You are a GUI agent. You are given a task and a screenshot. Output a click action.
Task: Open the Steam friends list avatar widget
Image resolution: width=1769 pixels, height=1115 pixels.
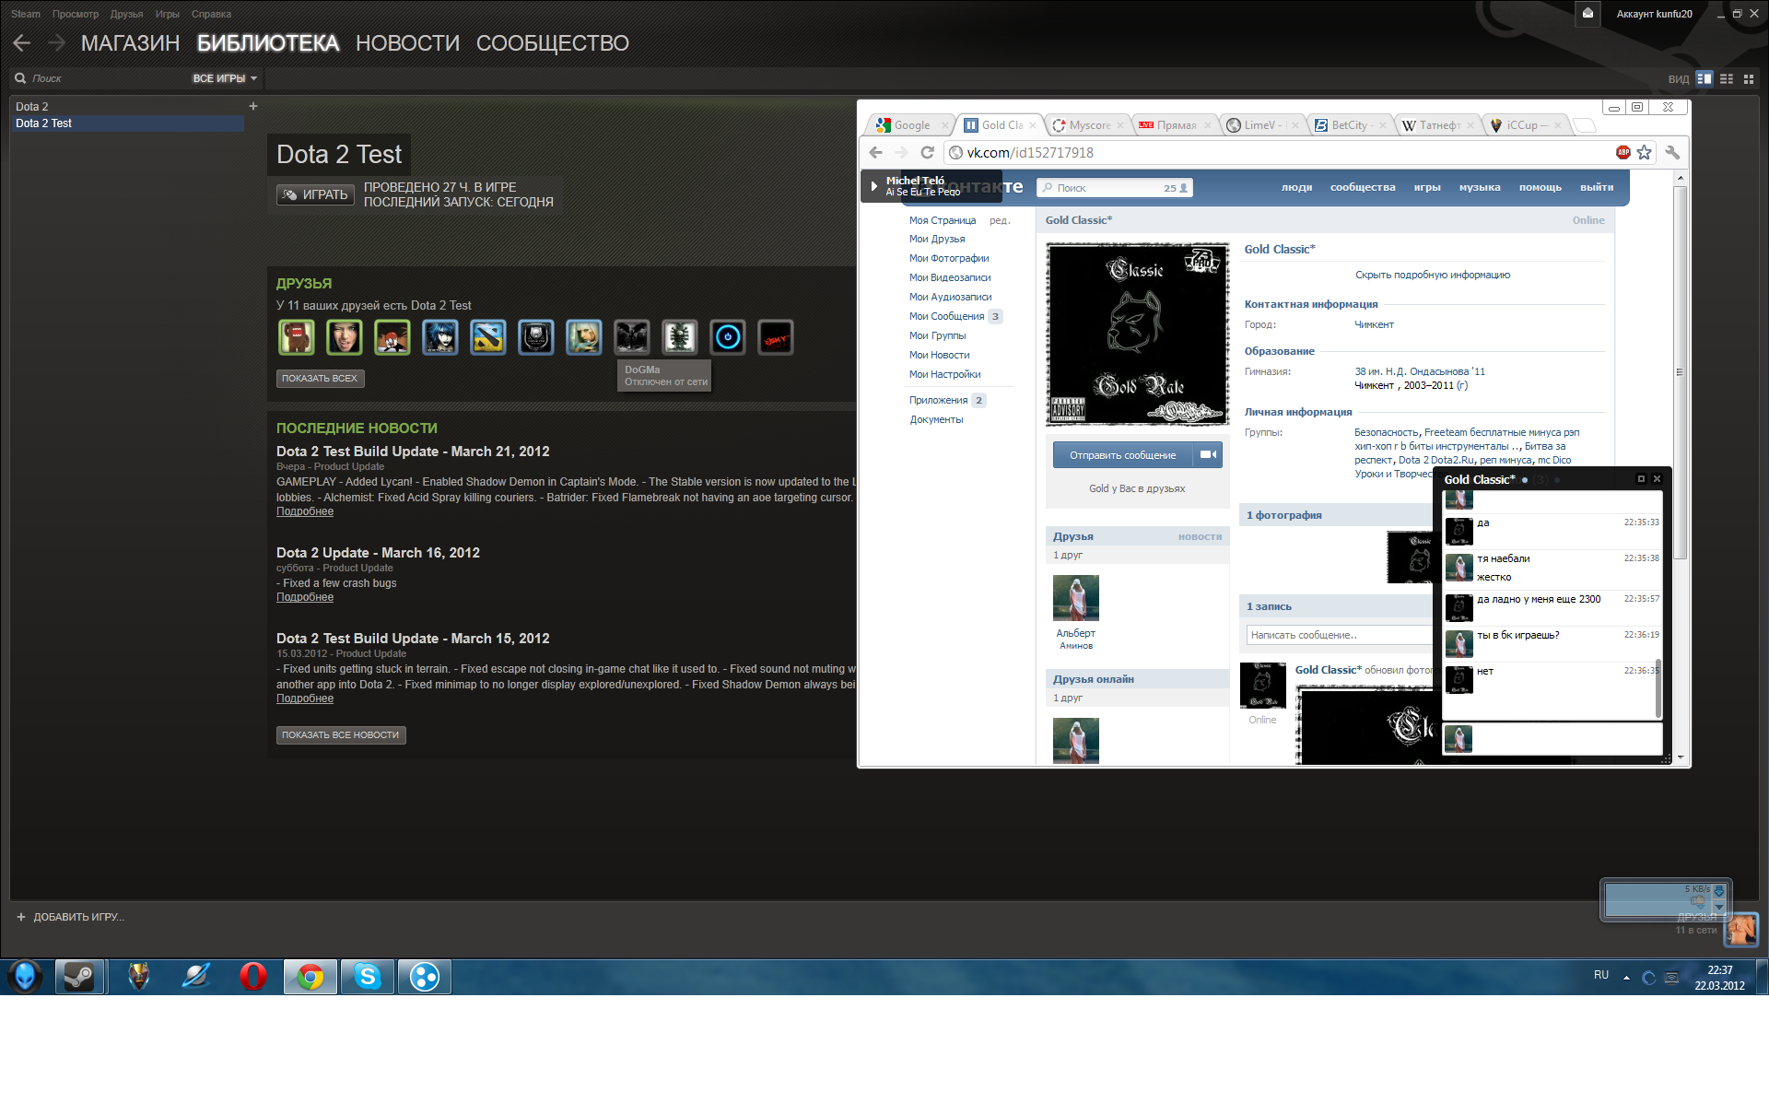point(1741,929)
